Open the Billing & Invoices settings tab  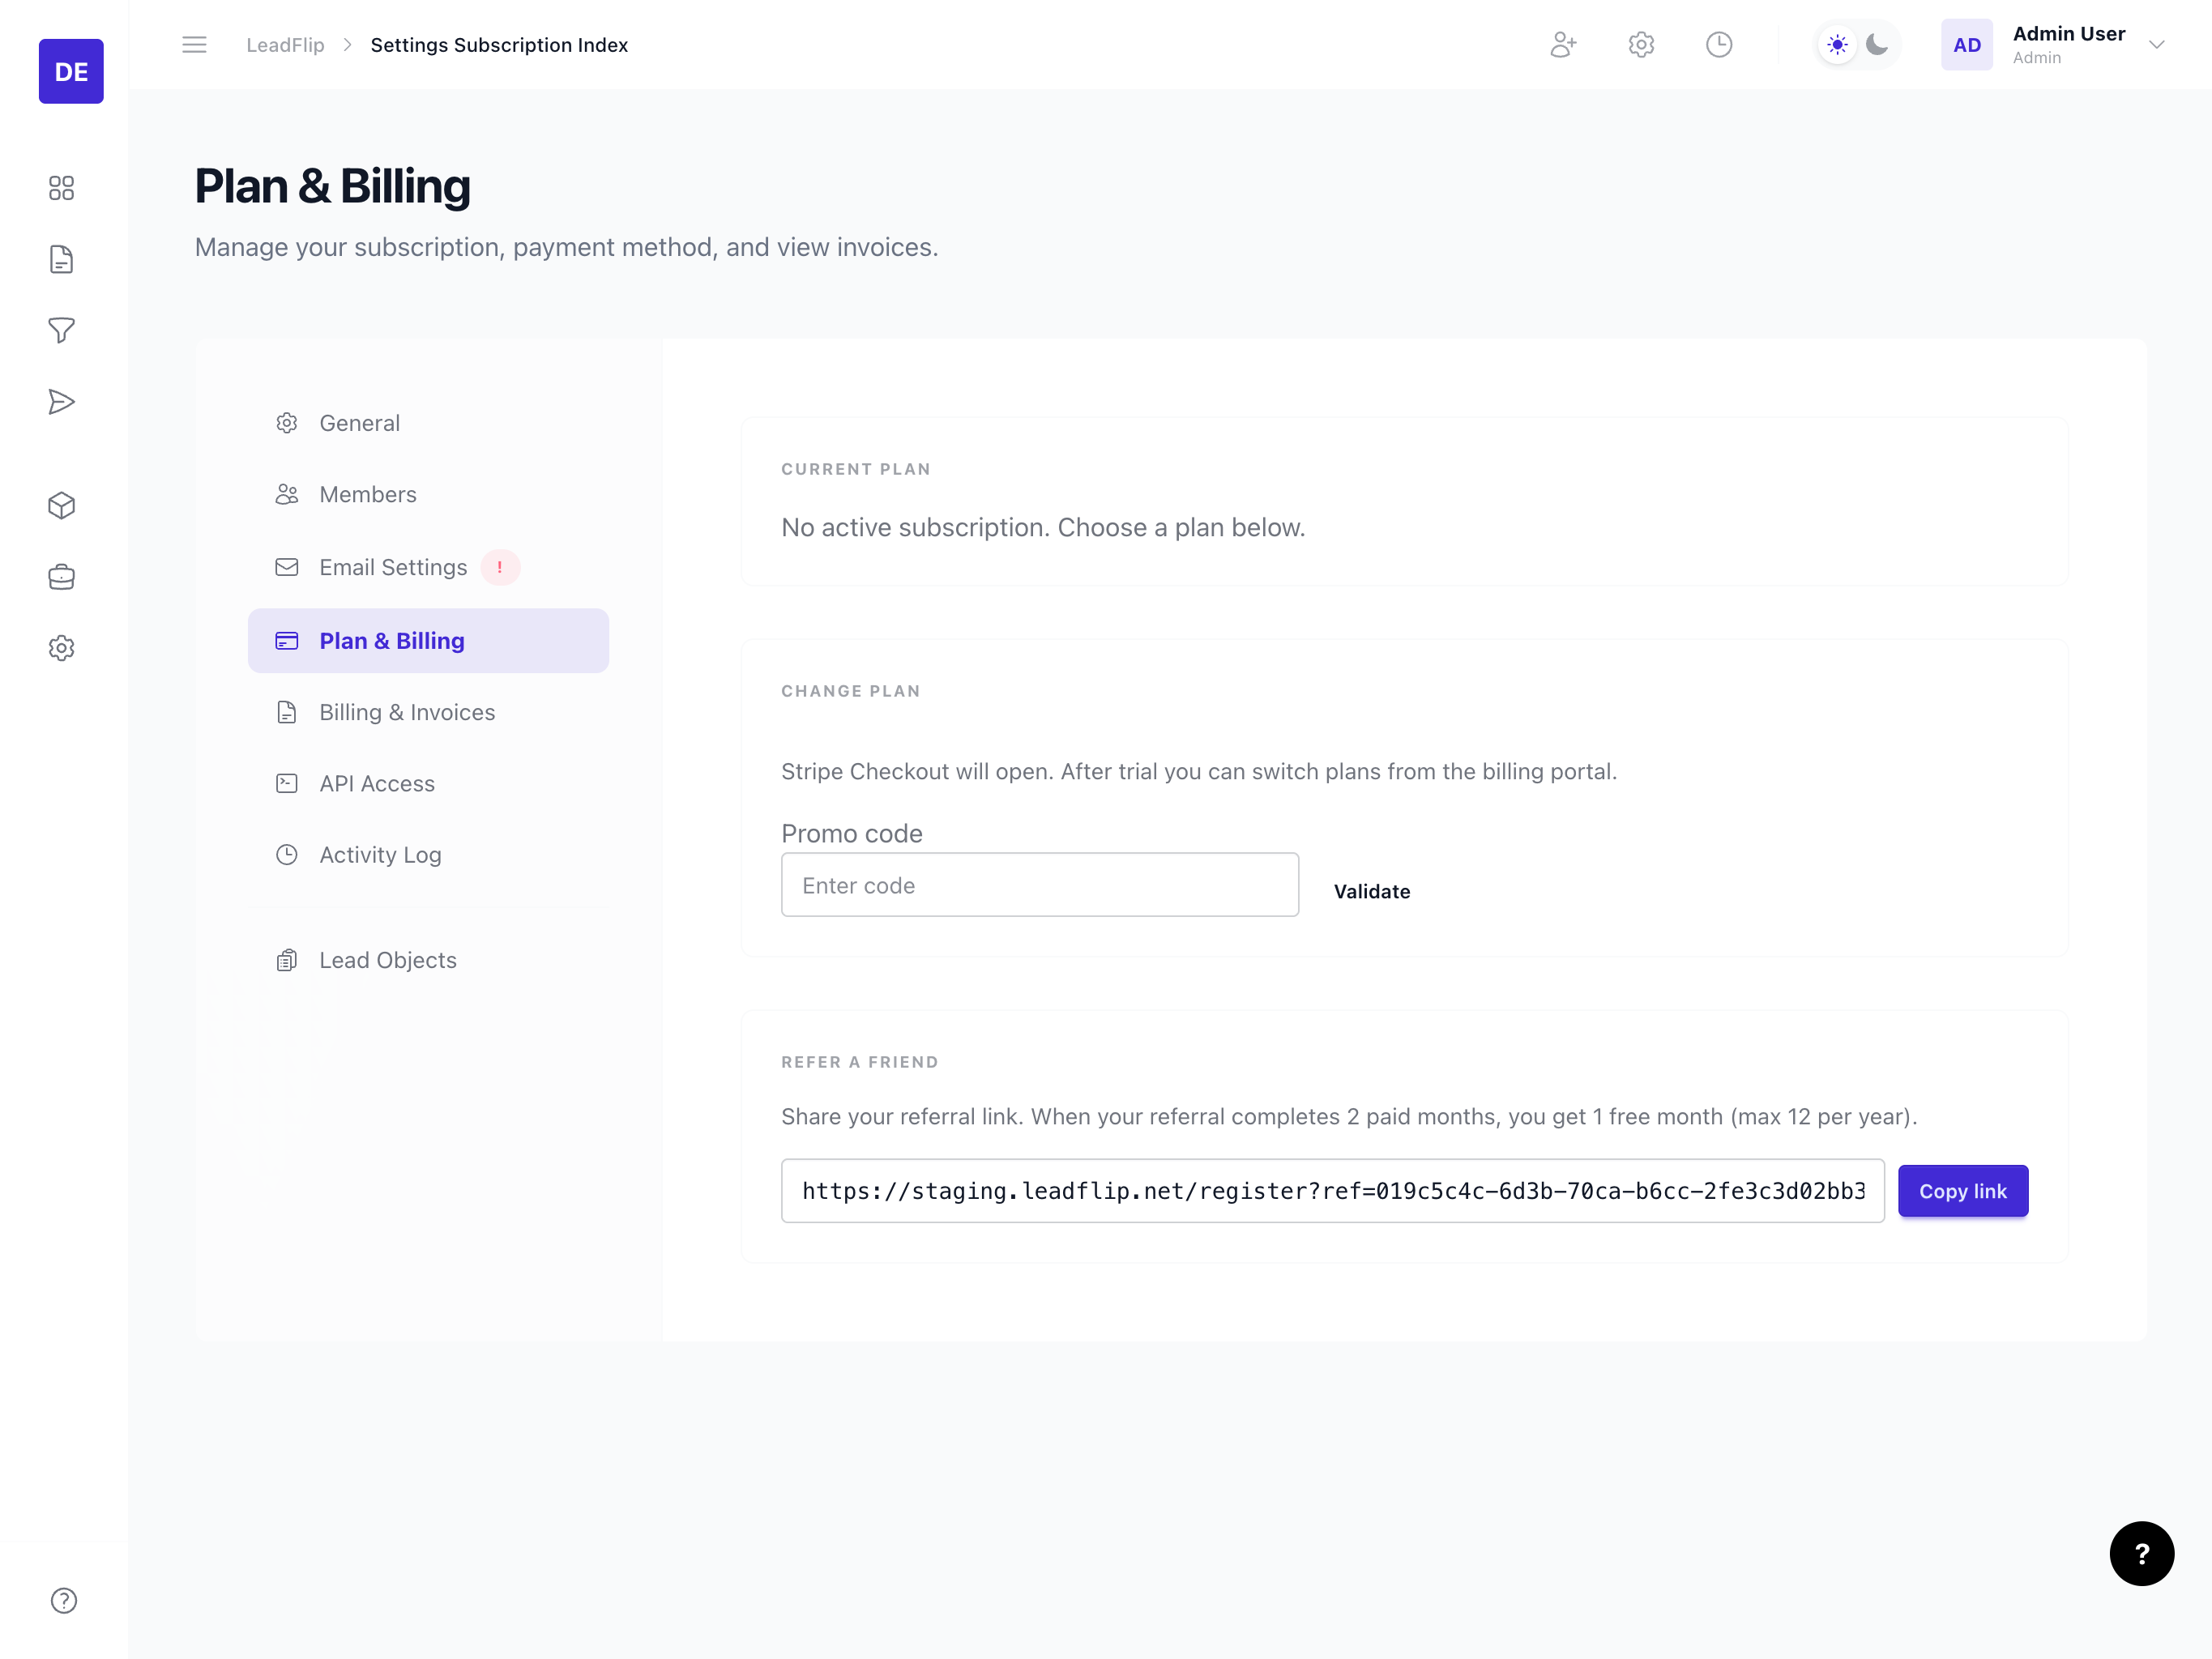[x=406, y=712]
